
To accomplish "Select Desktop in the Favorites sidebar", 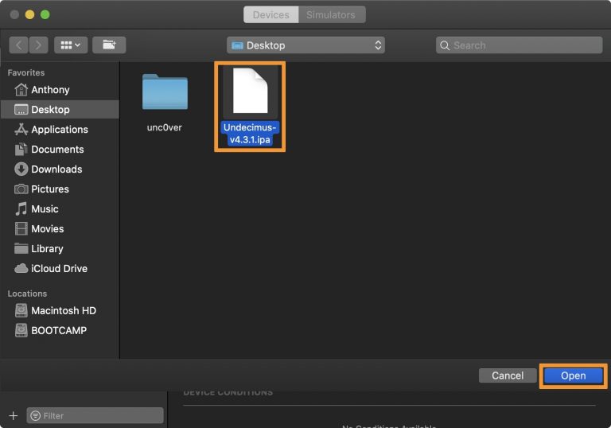I will click(60, 110).
